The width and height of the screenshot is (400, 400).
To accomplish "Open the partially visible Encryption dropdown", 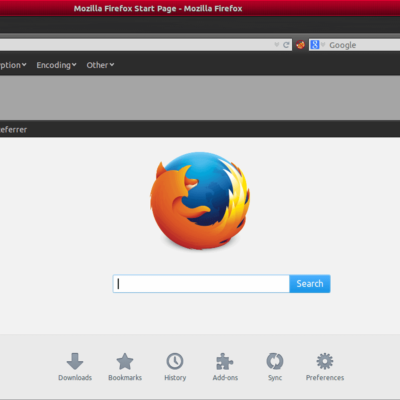I will tap(13, 65).
